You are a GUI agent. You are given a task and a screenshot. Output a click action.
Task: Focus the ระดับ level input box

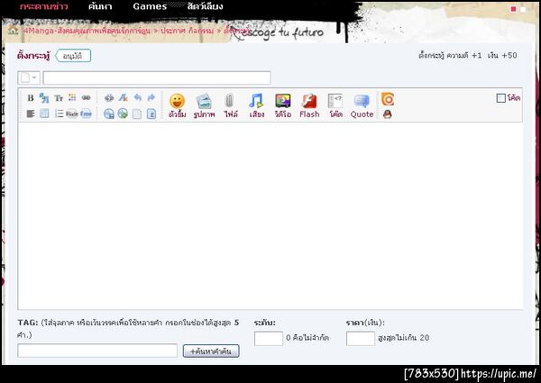pos(269,338)
